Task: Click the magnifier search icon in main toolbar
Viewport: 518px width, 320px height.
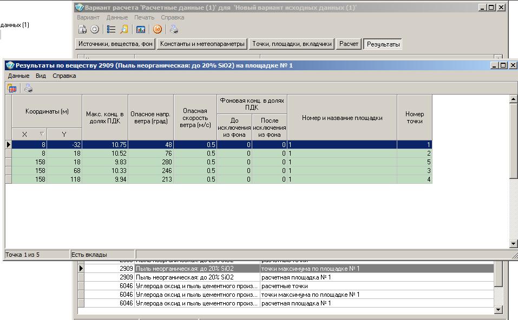Action: point(124,30)
